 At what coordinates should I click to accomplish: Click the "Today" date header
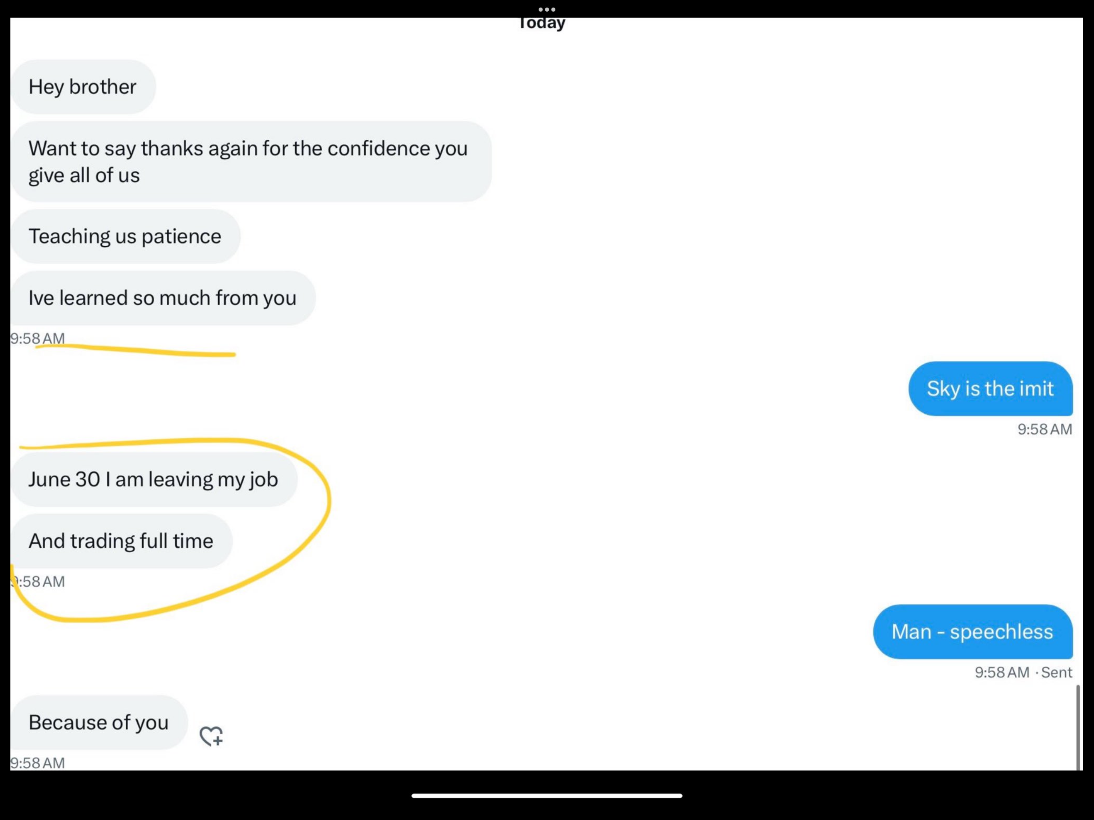click(542, 23)
